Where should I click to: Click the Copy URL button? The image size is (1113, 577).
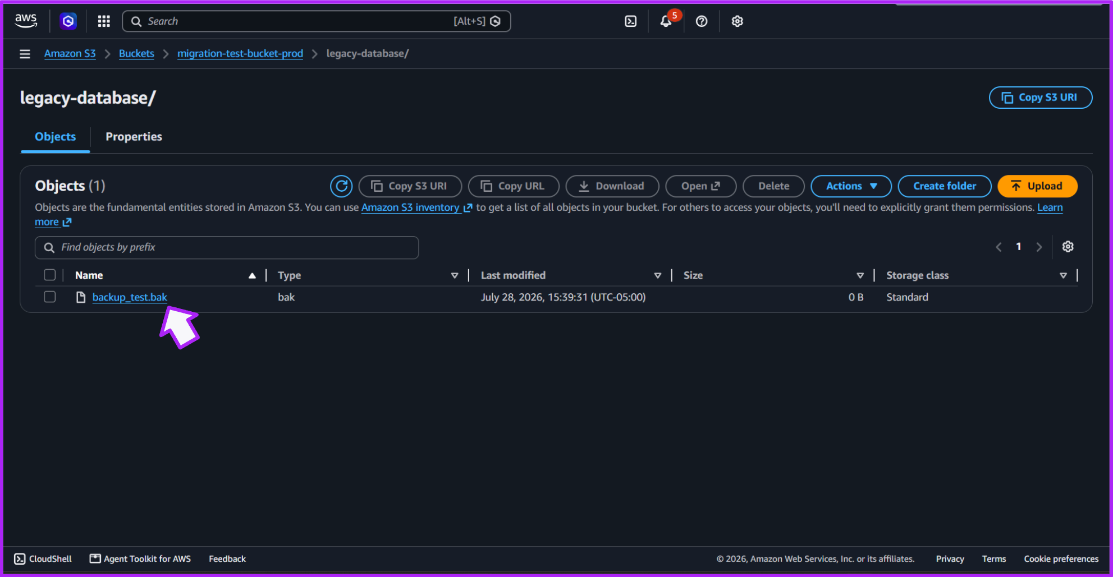514,186
